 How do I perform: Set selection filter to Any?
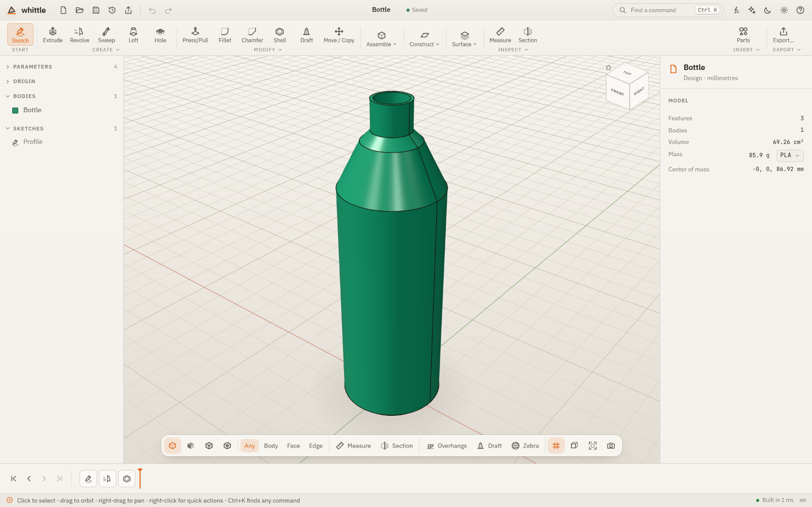click(x=250, y=446)
